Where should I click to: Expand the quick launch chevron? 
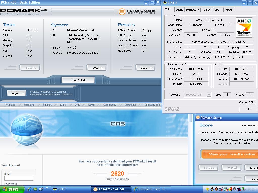tap(47, 188)
